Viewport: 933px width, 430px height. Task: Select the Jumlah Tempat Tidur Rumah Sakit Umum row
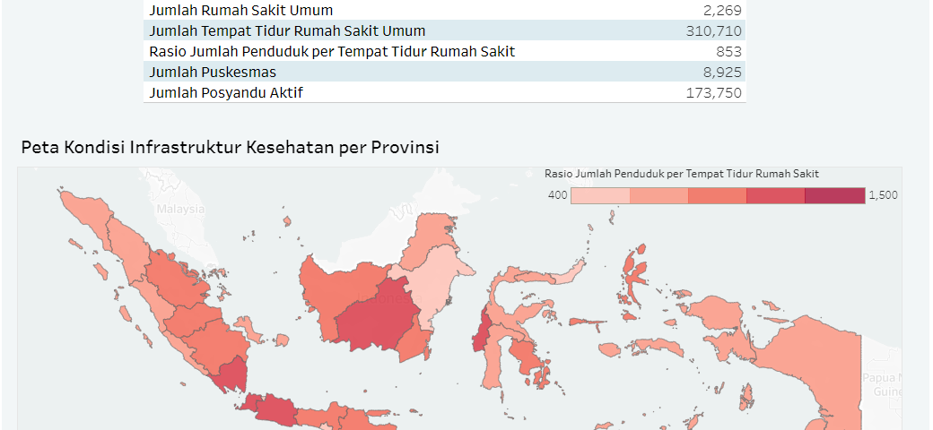tap(444, 30)
